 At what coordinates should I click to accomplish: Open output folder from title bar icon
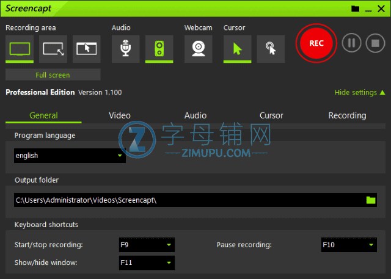pyautogui.click(x=356, y=9)
